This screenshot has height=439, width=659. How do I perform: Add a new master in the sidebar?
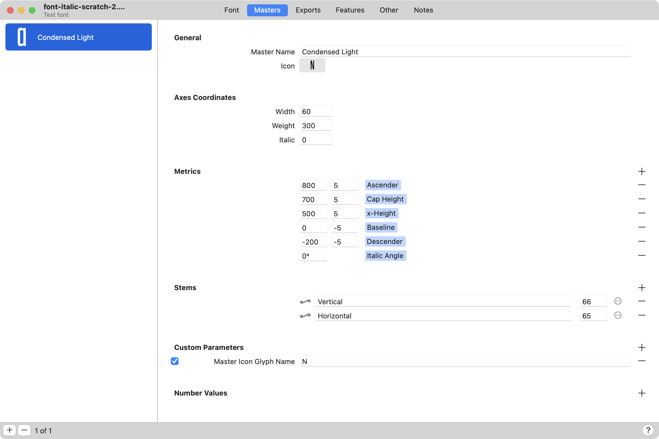[x=10, y=430]
